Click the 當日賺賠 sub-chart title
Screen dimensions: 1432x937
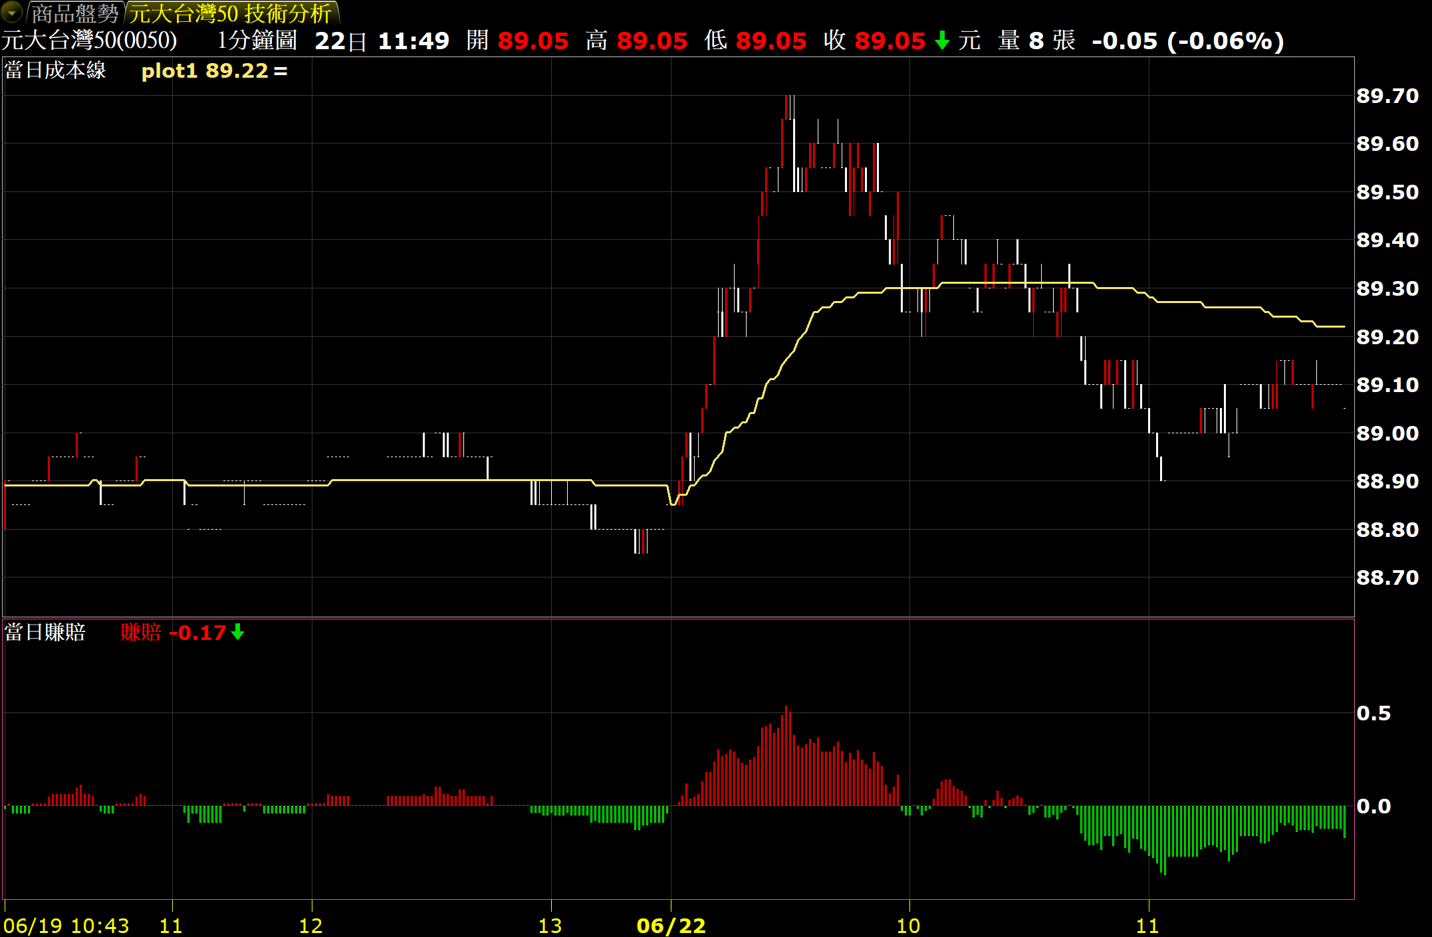pyautogui.click(x=45, y=632)
